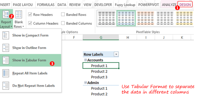
Task: Collapse the Admin group
Action: point(85,83)
